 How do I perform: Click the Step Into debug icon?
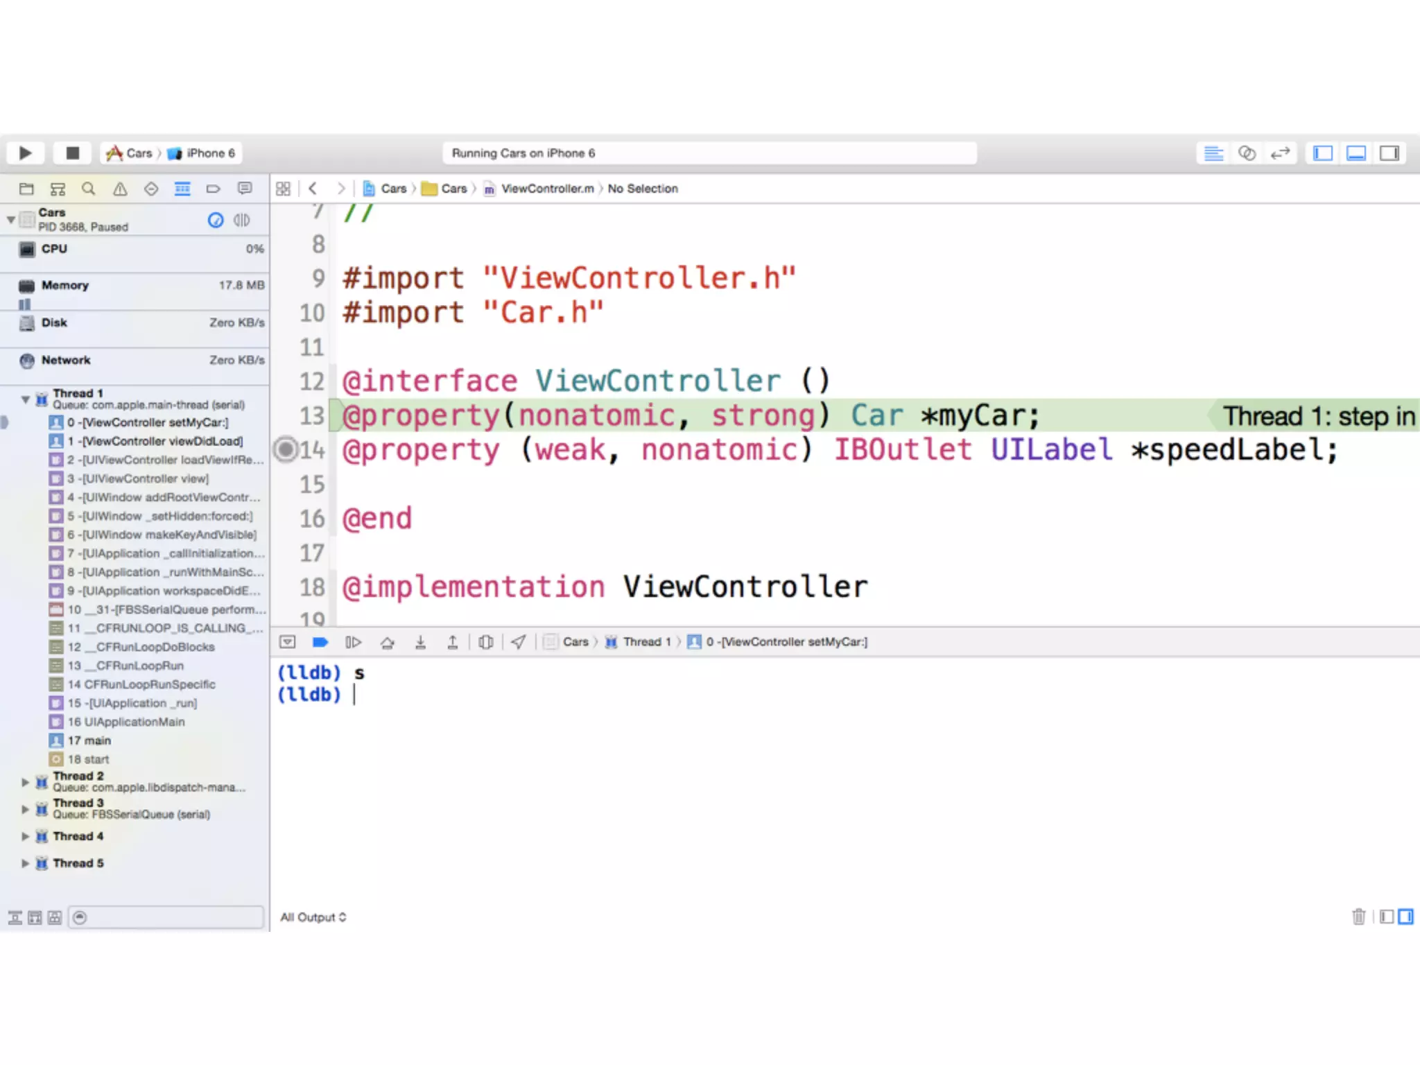tap(420, 642)
